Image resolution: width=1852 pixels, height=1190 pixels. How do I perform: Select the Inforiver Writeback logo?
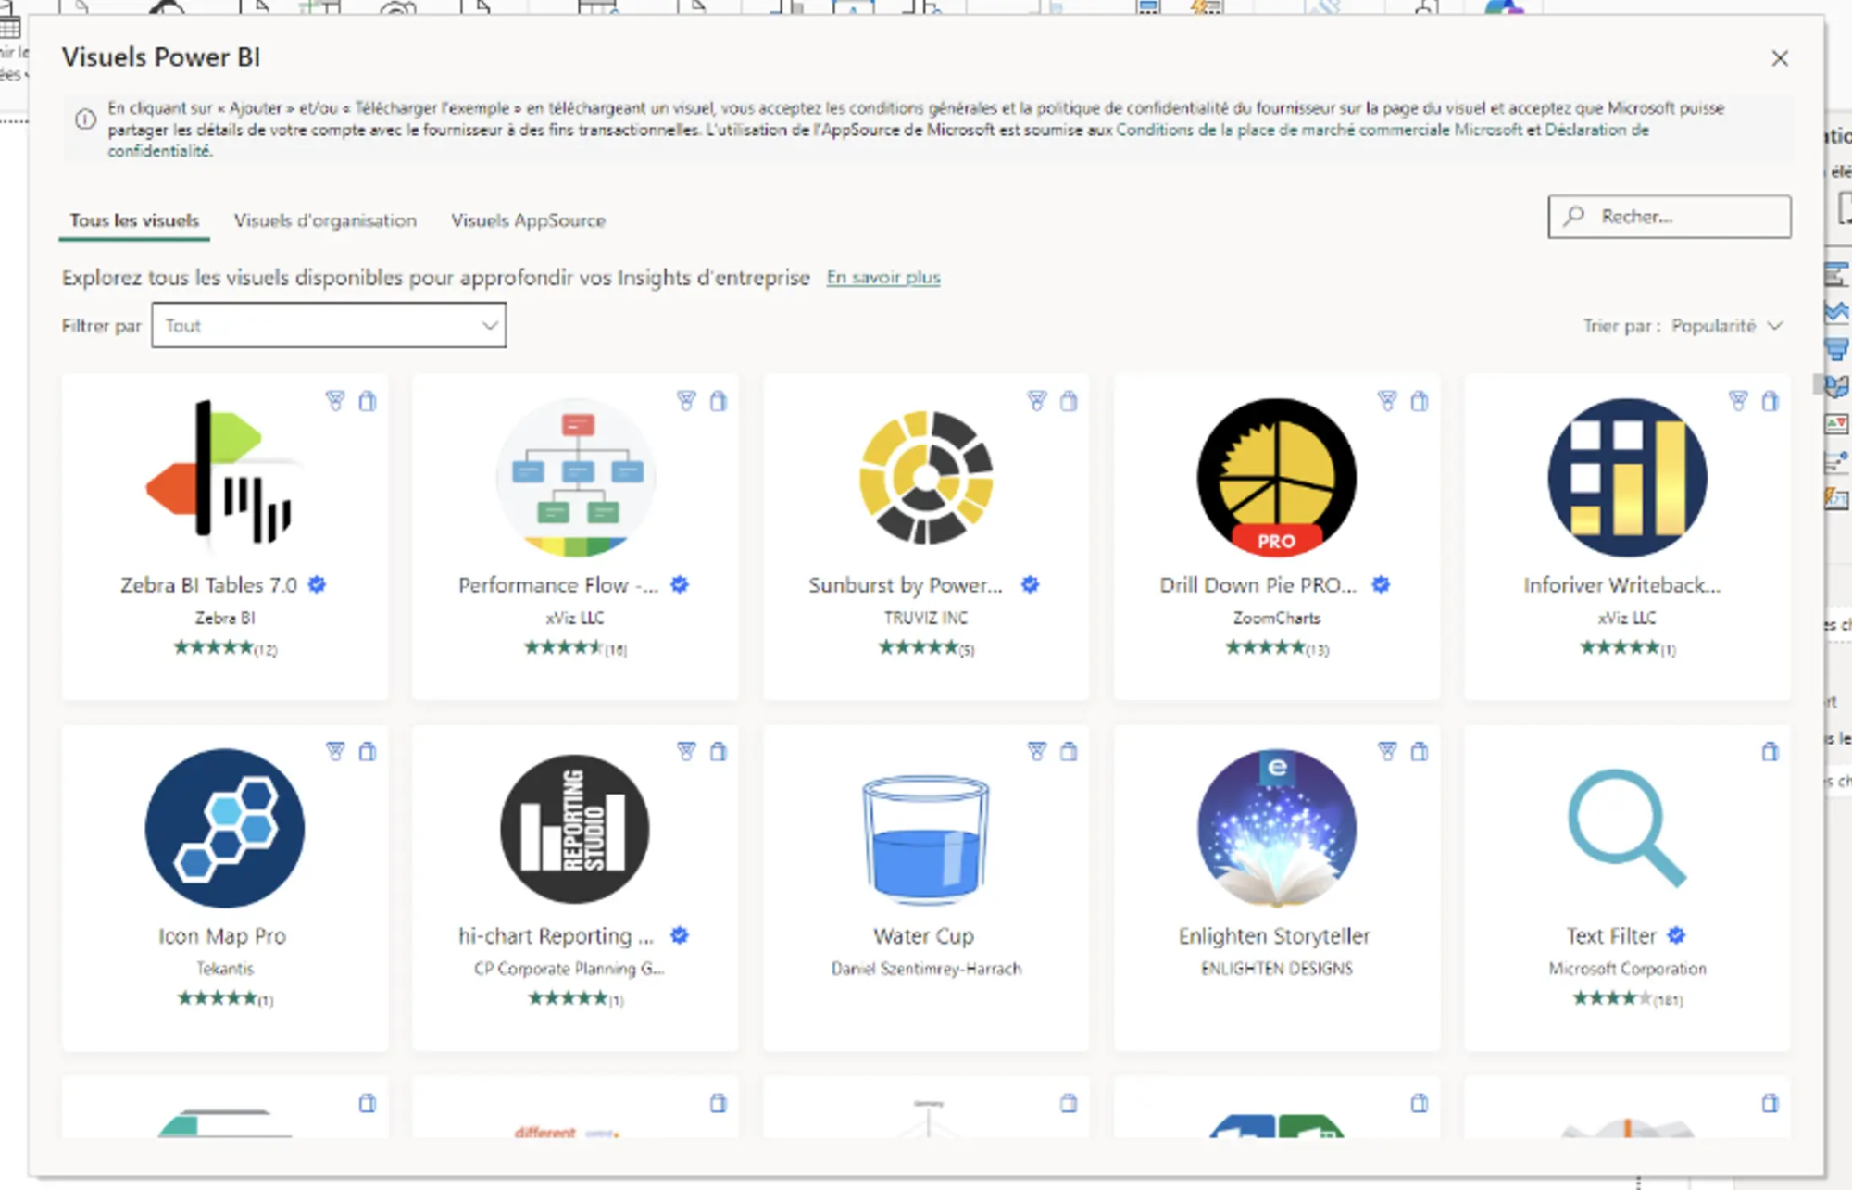(x=1627, y=477)
